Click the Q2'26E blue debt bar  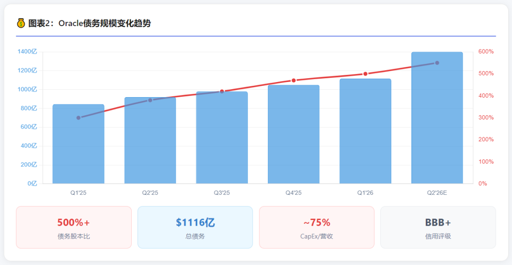(x=437, y=118)
